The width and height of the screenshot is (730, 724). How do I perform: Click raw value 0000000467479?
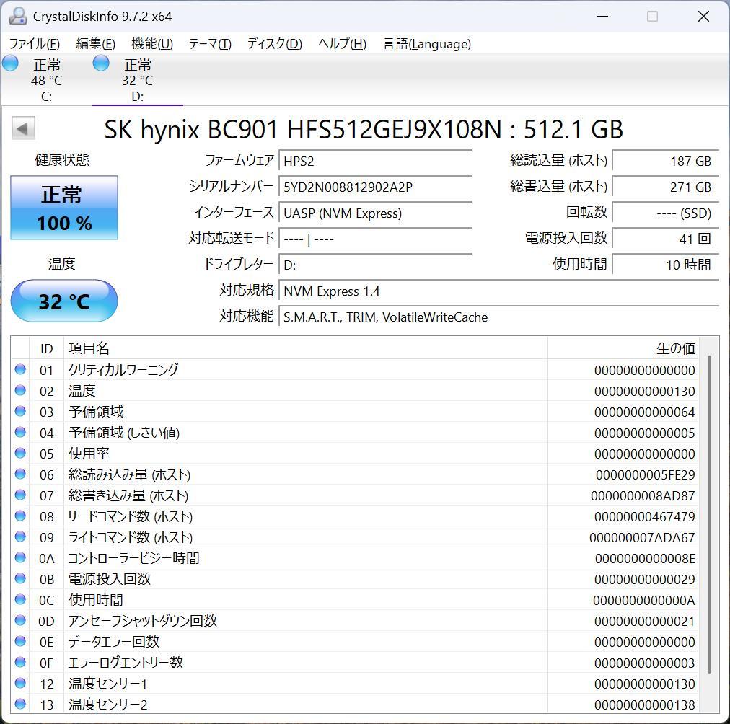tap(645, 516)
